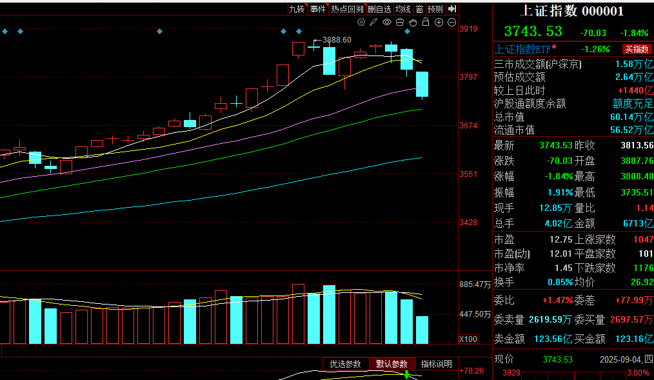Toggle the 九转 indicator
This screenshot has height=380, width=654.
coord(297,9)
